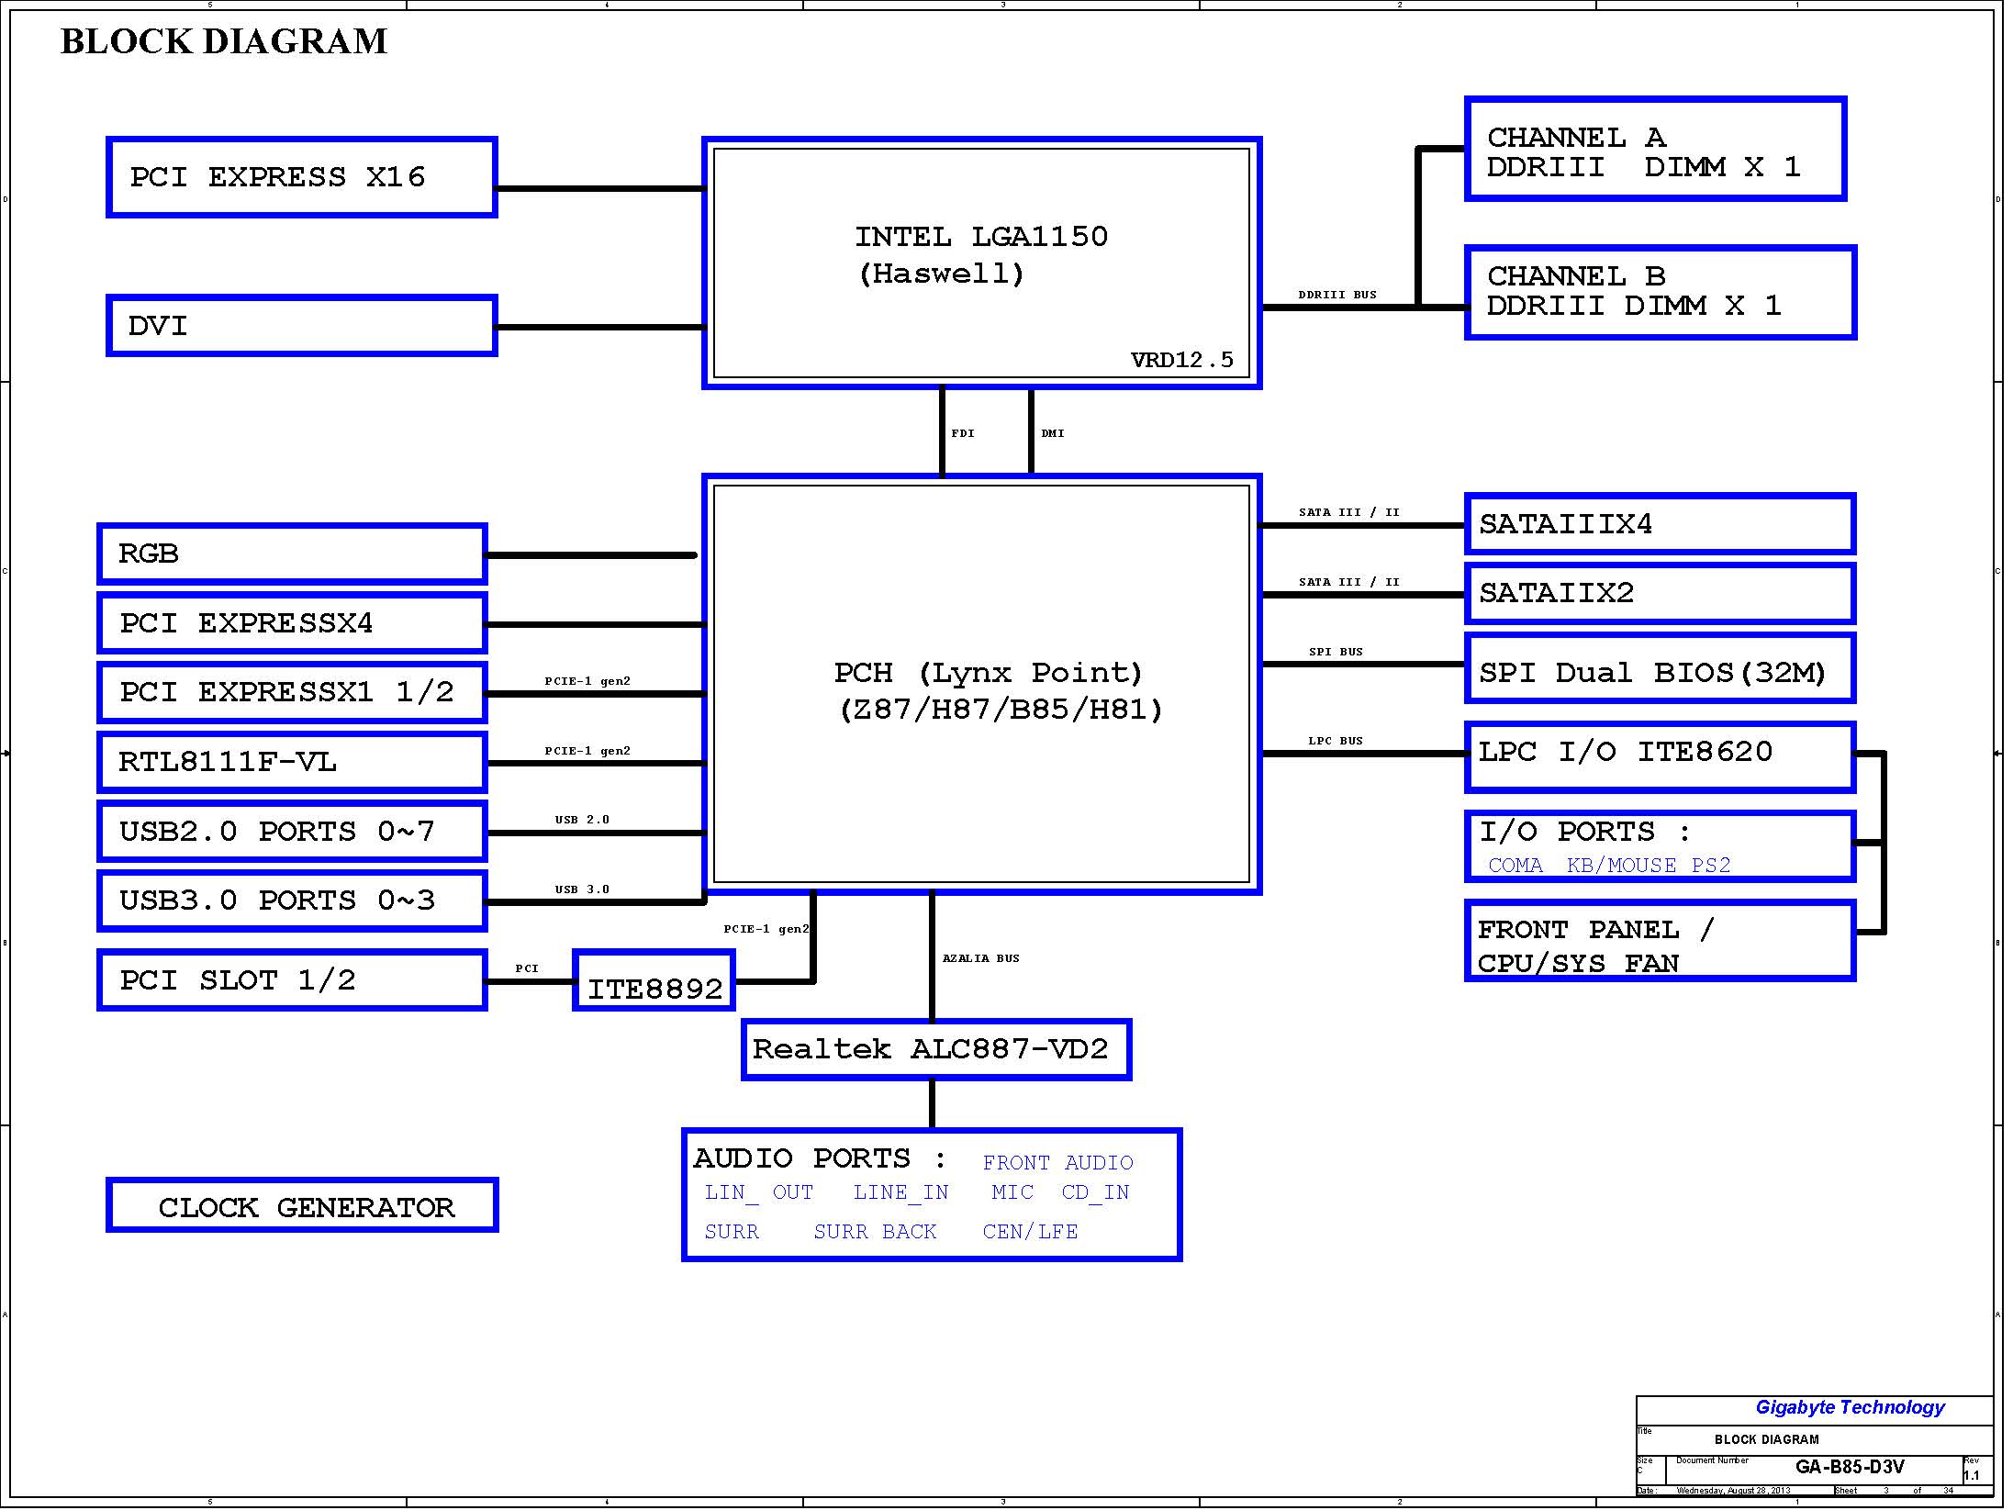Viewport: 2013px width, 1510px height.
Task: Click the LPC I/O ITE8620 block
Action: pyautogui.click(x=1660, y=755)
